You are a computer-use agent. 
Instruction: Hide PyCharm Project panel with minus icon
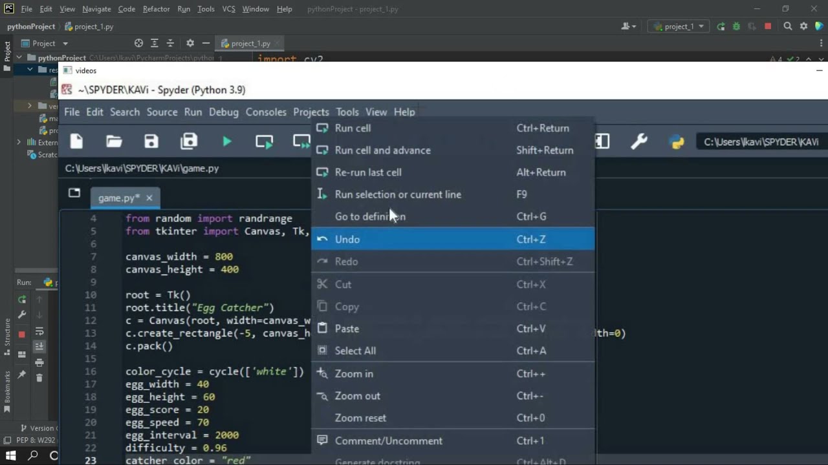tap(206, 43)
